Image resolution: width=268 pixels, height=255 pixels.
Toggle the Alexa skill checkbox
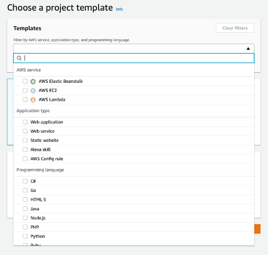(x=25, y=150)
